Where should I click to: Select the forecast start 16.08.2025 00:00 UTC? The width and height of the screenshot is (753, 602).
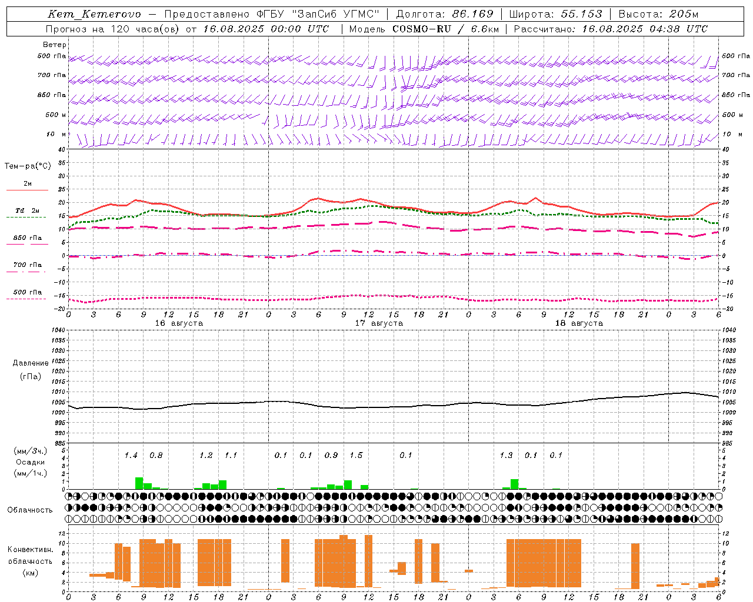266,29
